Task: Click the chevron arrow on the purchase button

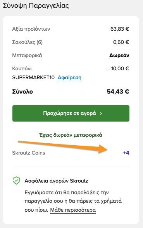Action: click(x=101, y=113)
